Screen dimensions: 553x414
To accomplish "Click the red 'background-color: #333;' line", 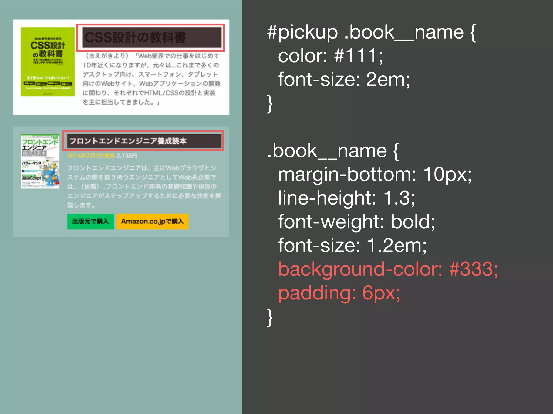I will (x=388, y=270).
